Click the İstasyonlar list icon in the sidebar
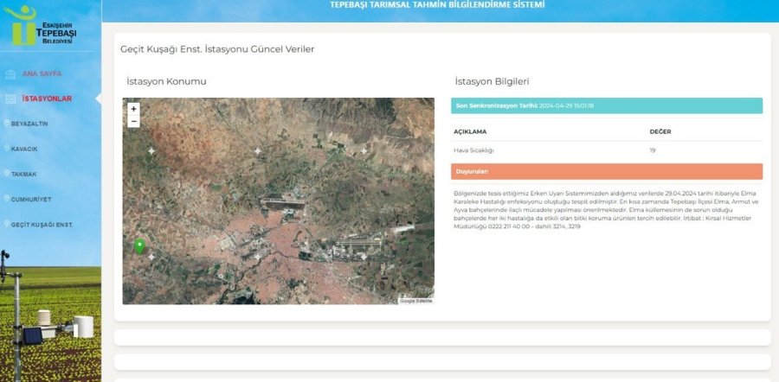Screen dimensions: 779x382 [10, 99]
